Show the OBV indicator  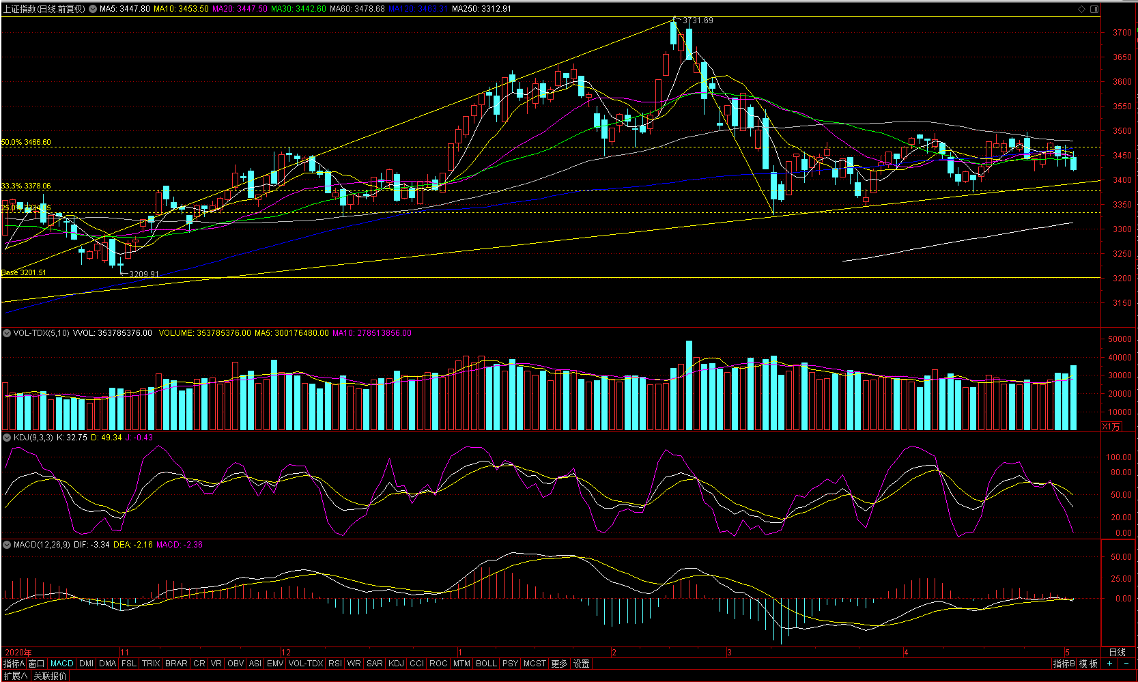point(236,664)
